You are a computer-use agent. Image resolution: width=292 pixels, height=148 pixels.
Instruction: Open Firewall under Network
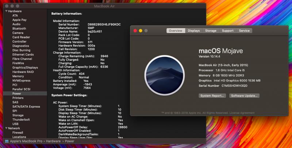[18, 133]
